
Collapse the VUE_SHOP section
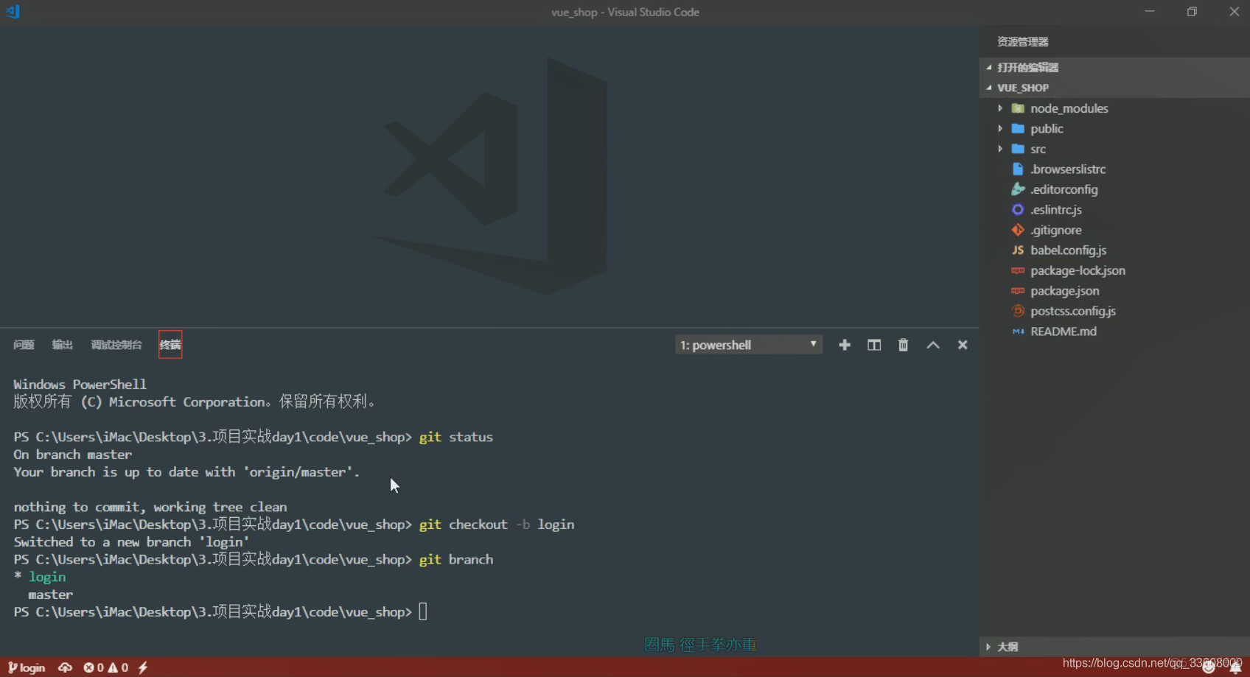[989, 88]
